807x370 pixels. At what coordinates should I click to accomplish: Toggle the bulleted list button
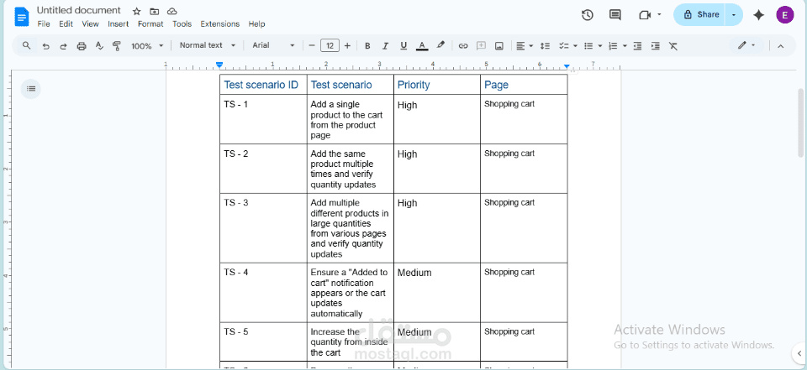[588, 46]
